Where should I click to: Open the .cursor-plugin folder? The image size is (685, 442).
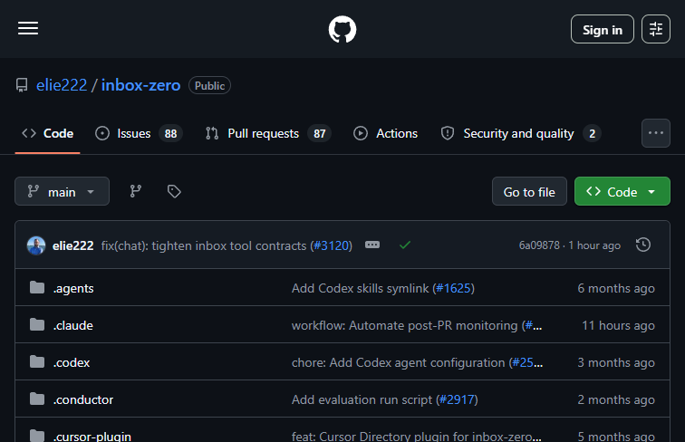click(92, 437)
